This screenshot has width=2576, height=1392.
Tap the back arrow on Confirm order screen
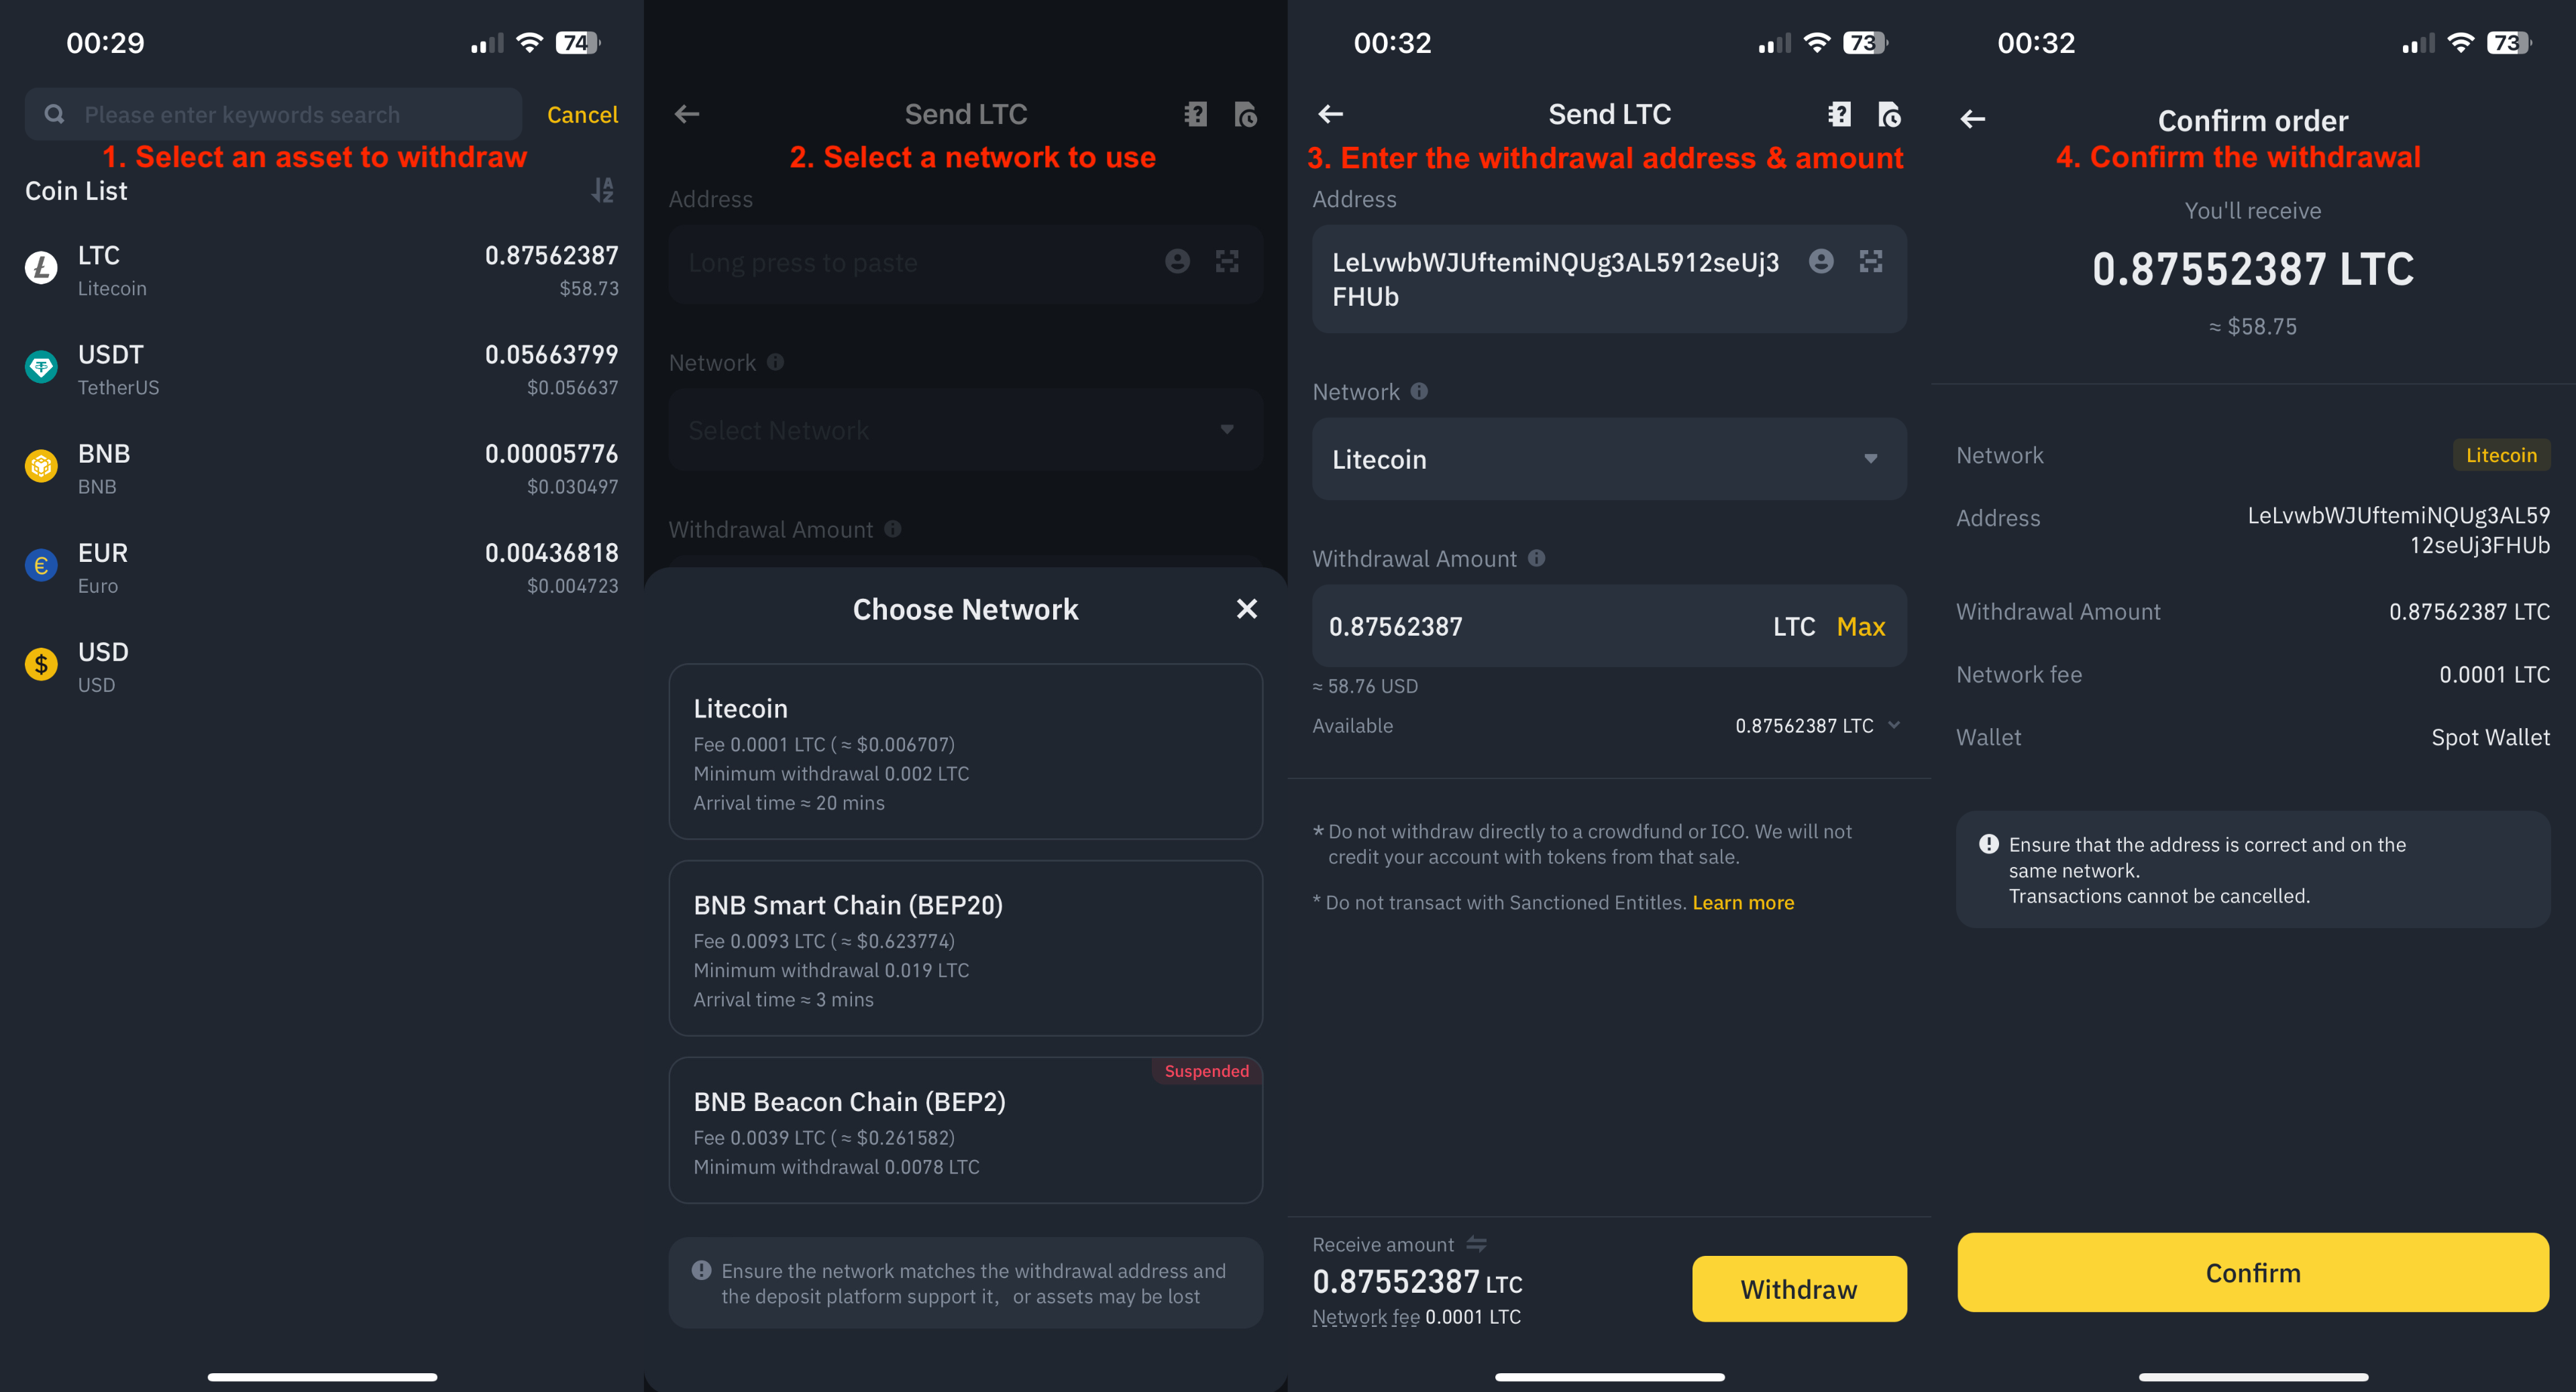tap(1972, 119)
